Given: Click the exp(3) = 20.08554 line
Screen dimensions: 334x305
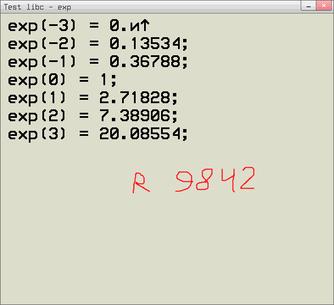Looking at the screenshot, I should 98,134.
